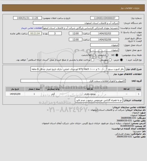
Task: Click the requester family name مجدی فشارکی
Action: coord(123,134)
